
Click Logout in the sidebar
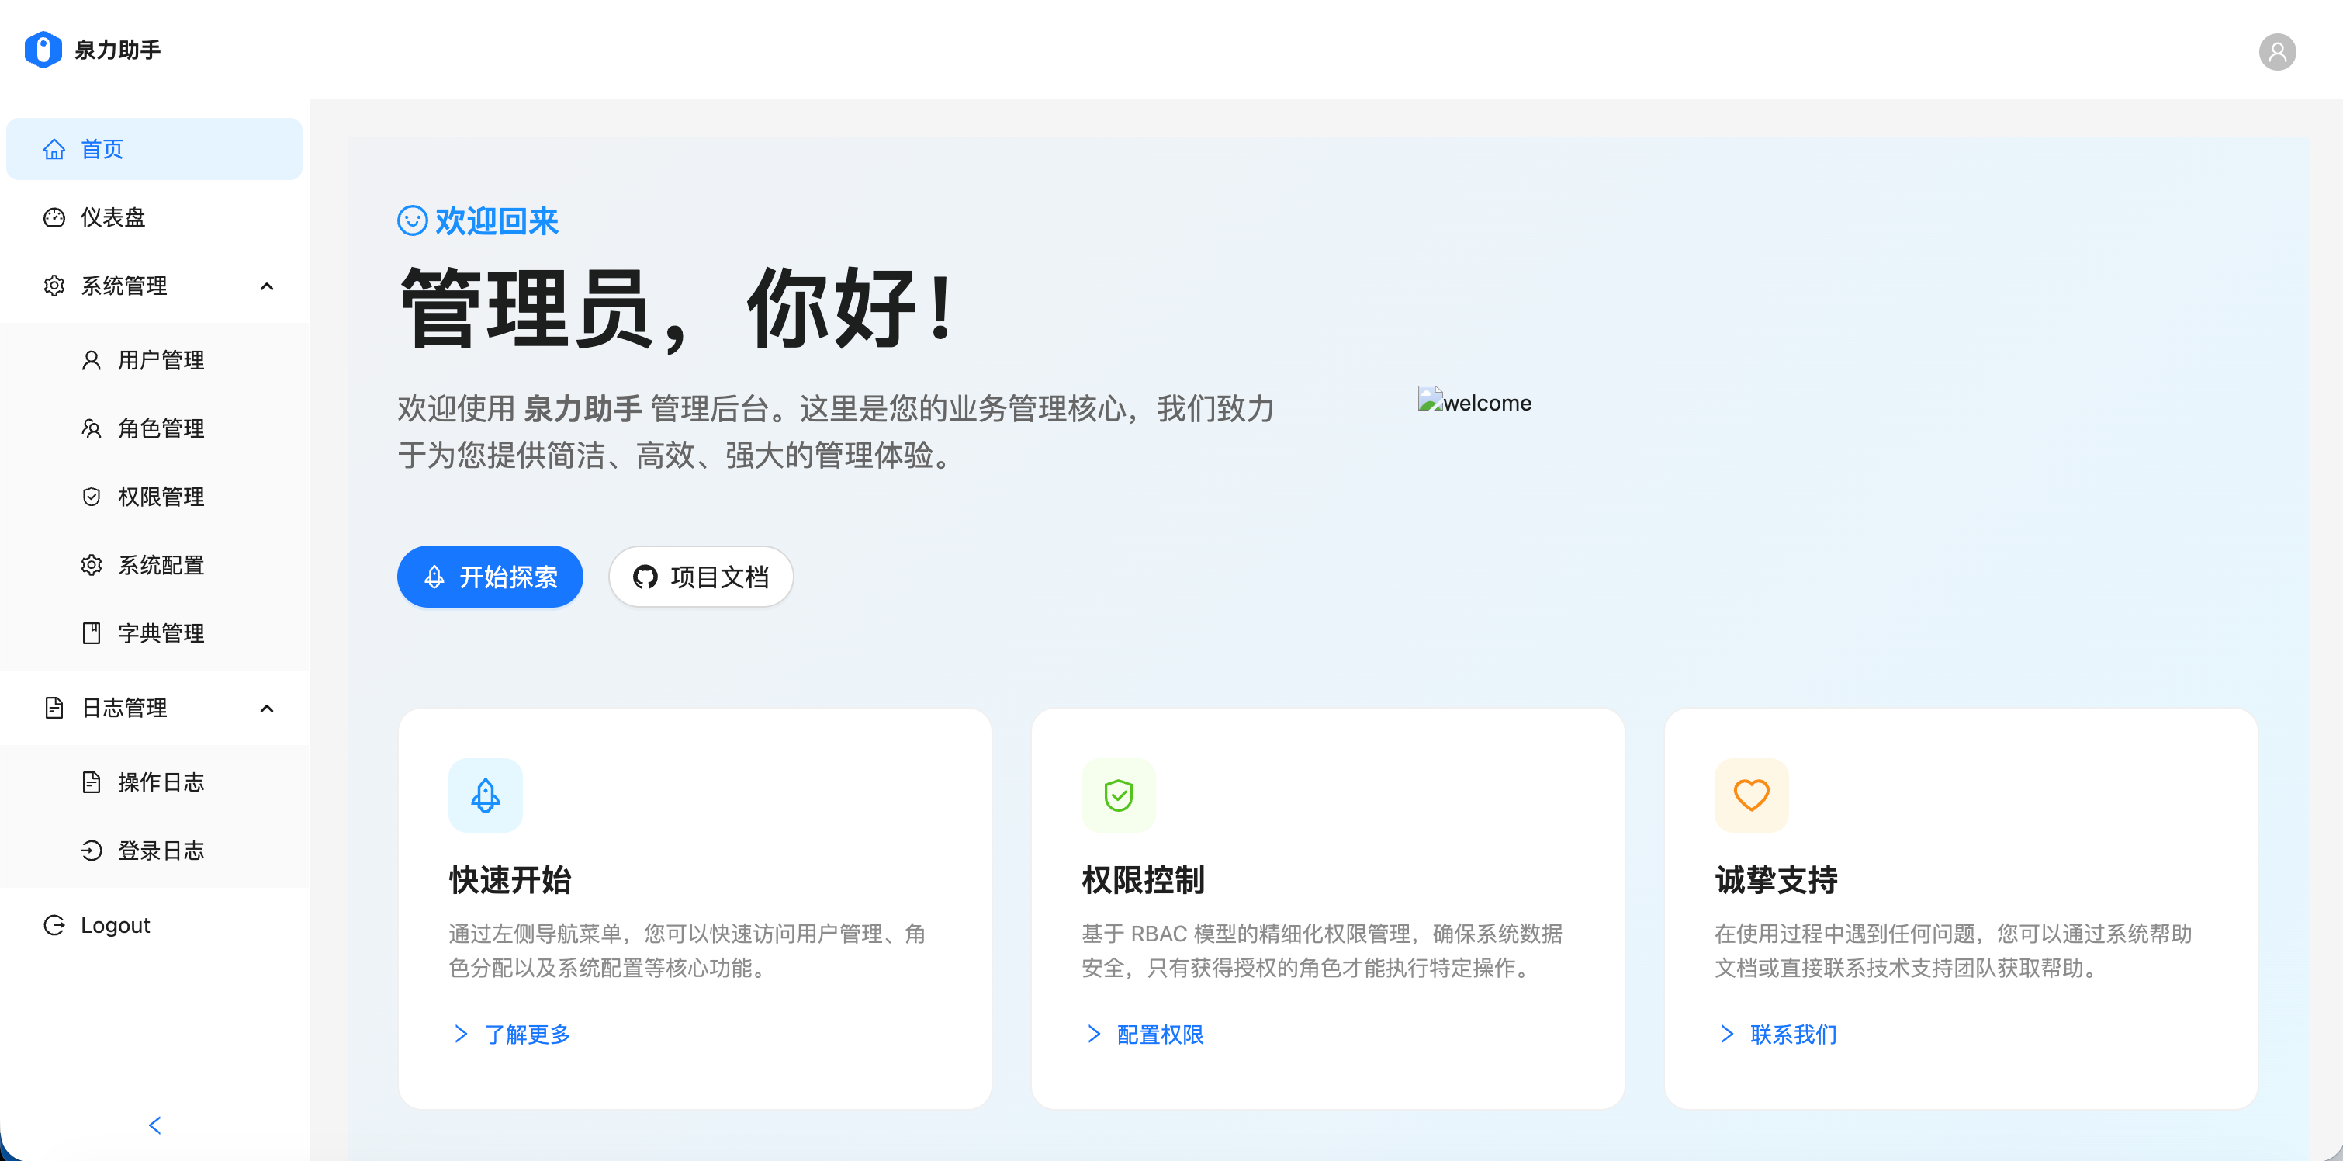point(115,925)
